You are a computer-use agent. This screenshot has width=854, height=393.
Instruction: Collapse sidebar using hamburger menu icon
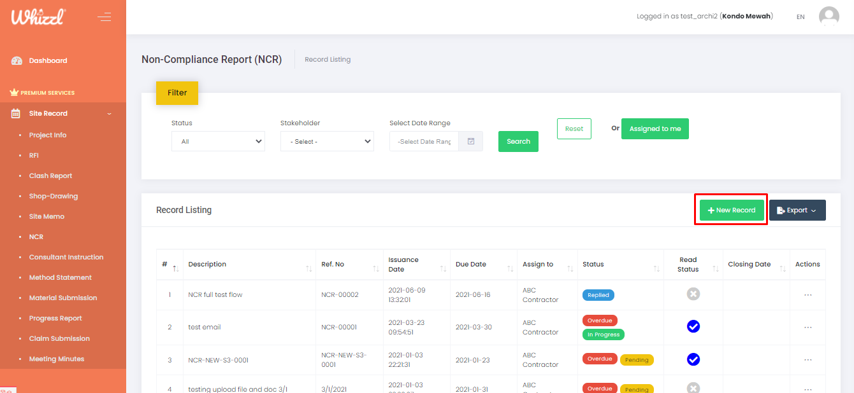pos(105,17)
